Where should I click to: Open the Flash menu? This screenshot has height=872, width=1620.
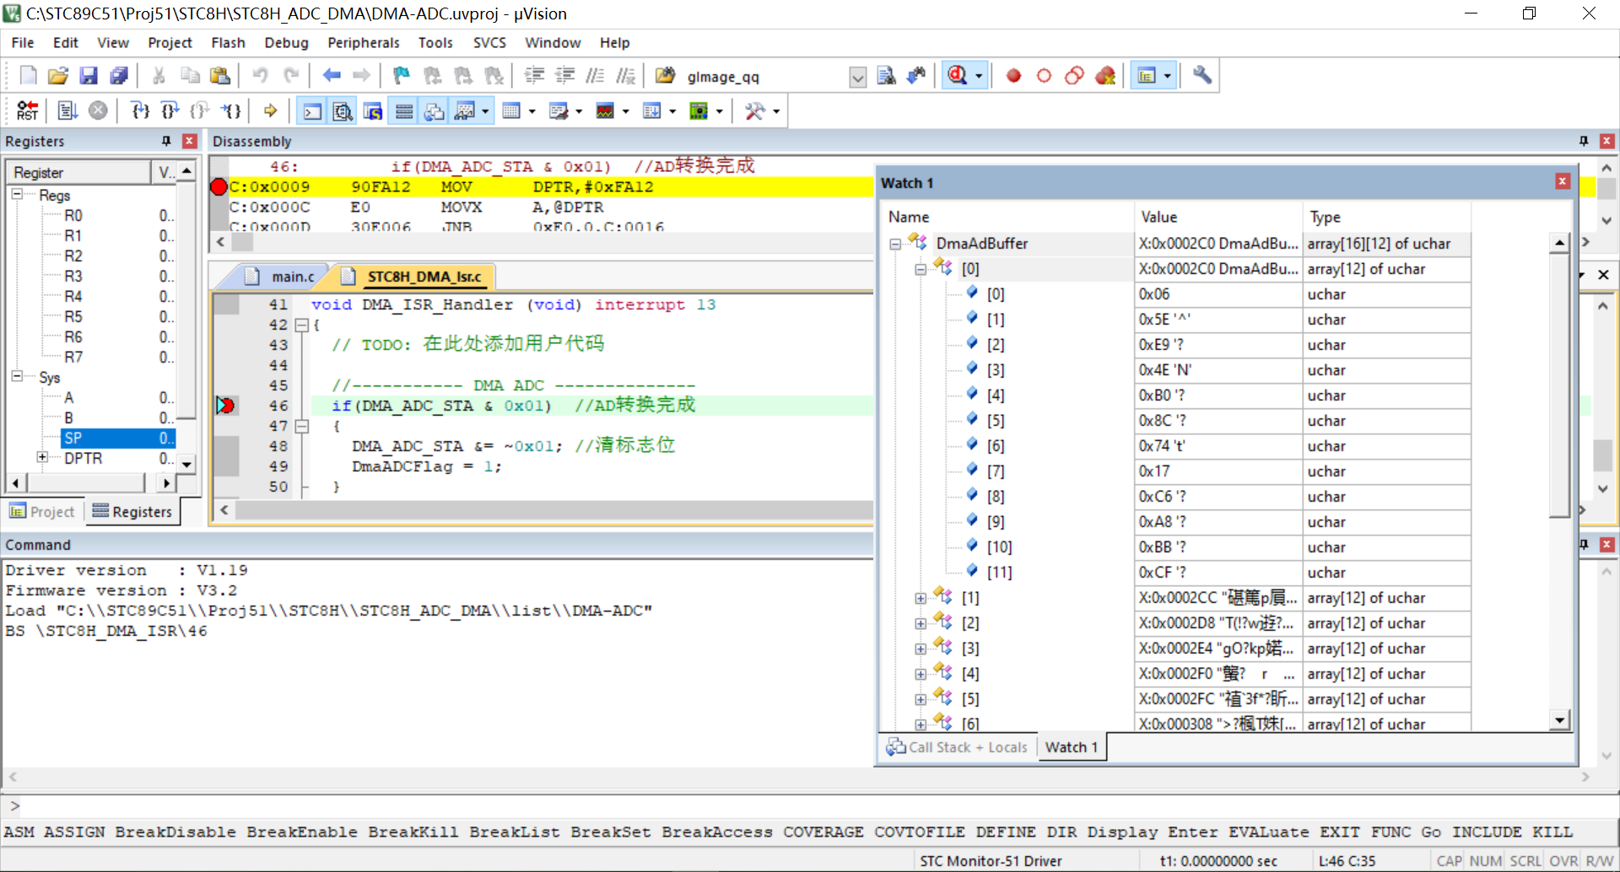coord(228,42)
